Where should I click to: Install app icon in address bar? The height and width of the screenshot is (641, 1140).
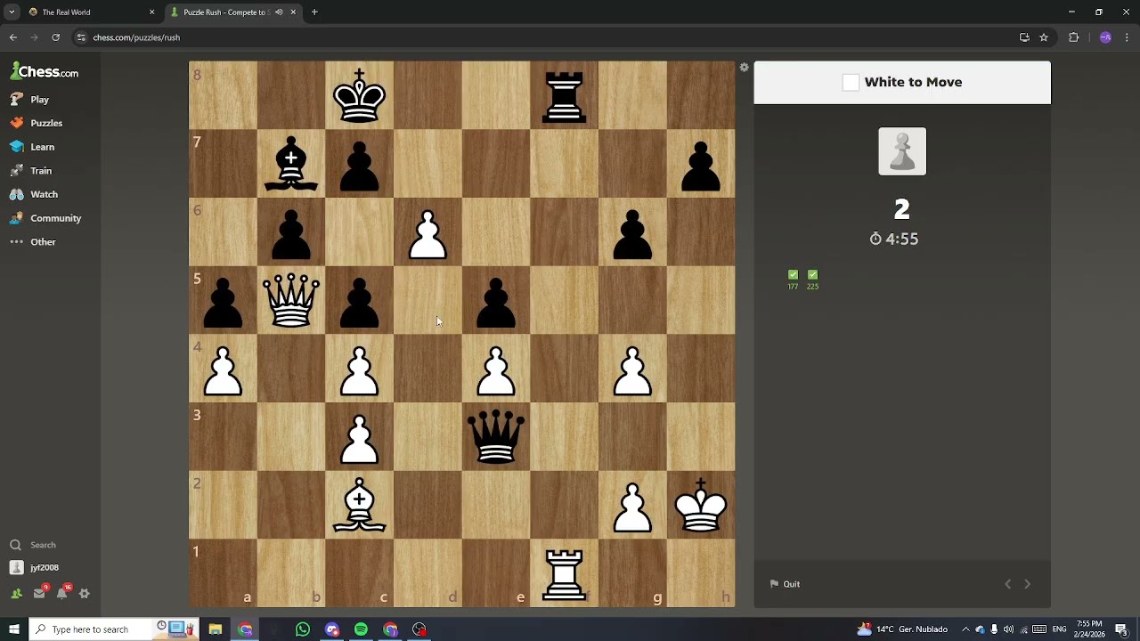pos(1024,37)
